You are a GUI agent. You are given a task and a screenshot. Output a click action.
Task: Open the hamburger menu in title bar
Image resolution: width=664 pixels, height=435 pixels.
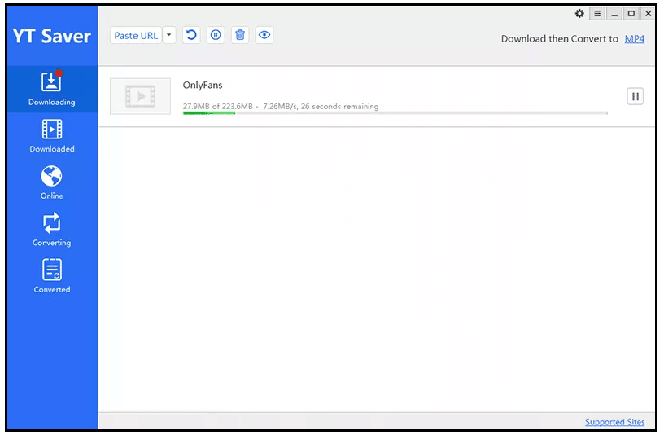[597, 14]
